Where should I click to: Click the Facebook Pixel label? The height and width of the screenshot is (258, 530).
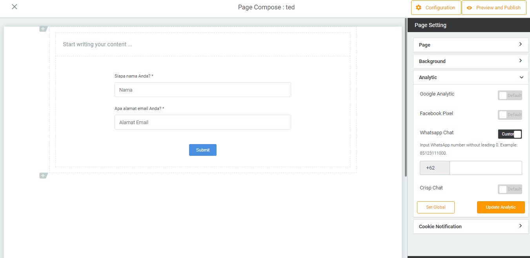point(436,113)
